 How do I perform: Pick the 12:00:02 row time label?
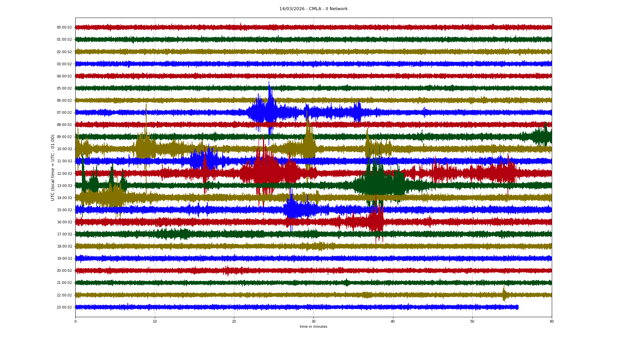tap(64, 173)
